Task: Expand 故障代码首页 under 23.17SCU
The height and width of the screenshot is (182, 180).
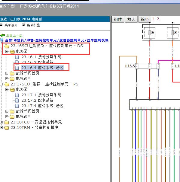Action: (x=7, y=111)
